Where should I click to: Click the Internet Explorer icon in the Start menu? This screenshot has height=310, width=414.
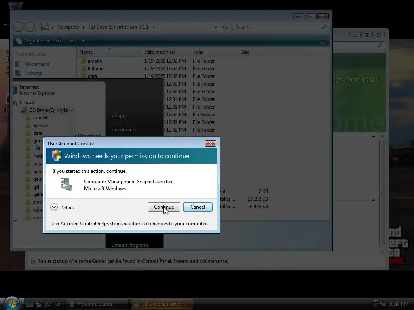pyautogui.click(x=15, y=90)
